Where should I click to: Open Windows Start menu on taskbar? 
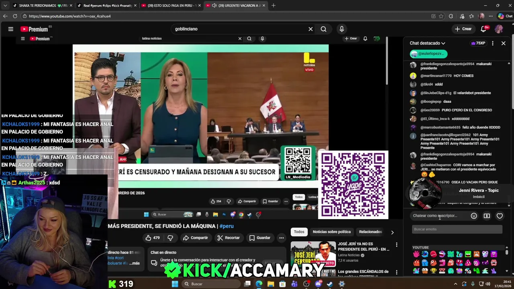175,284
